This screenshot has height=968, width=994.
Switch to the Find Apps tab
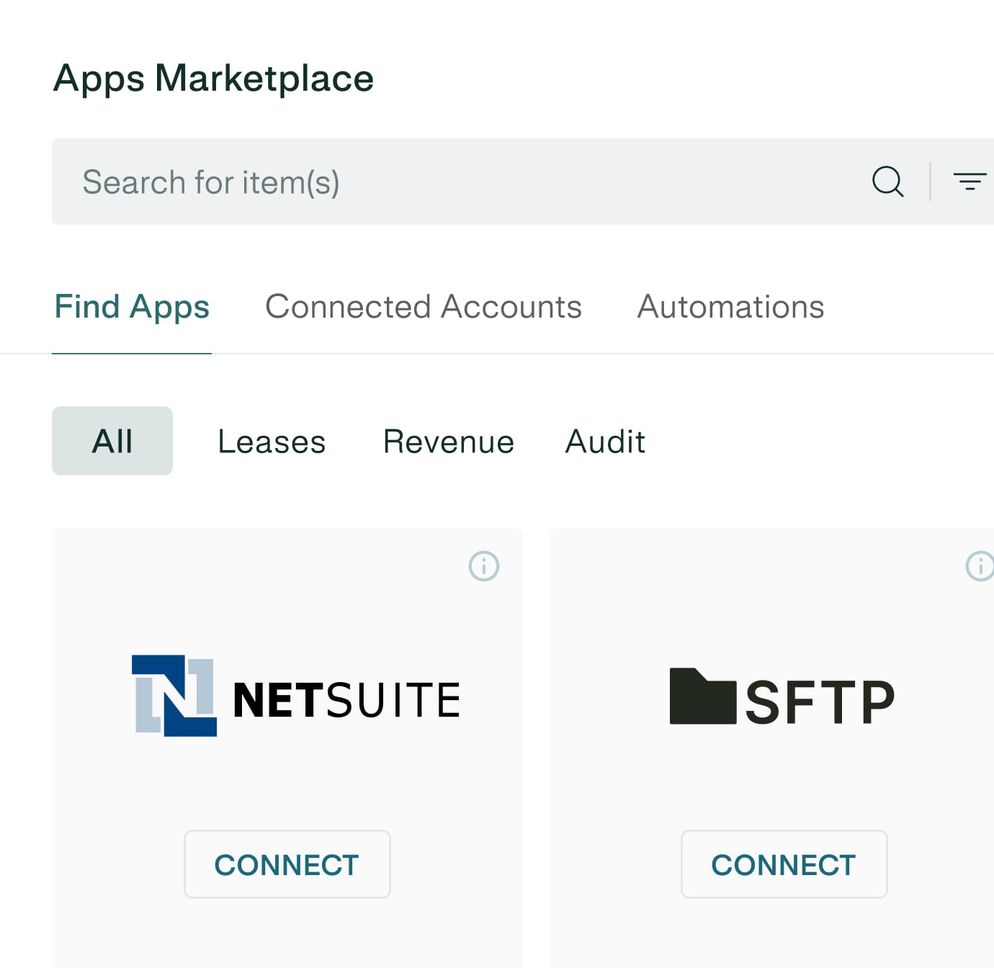pos(132,307)
